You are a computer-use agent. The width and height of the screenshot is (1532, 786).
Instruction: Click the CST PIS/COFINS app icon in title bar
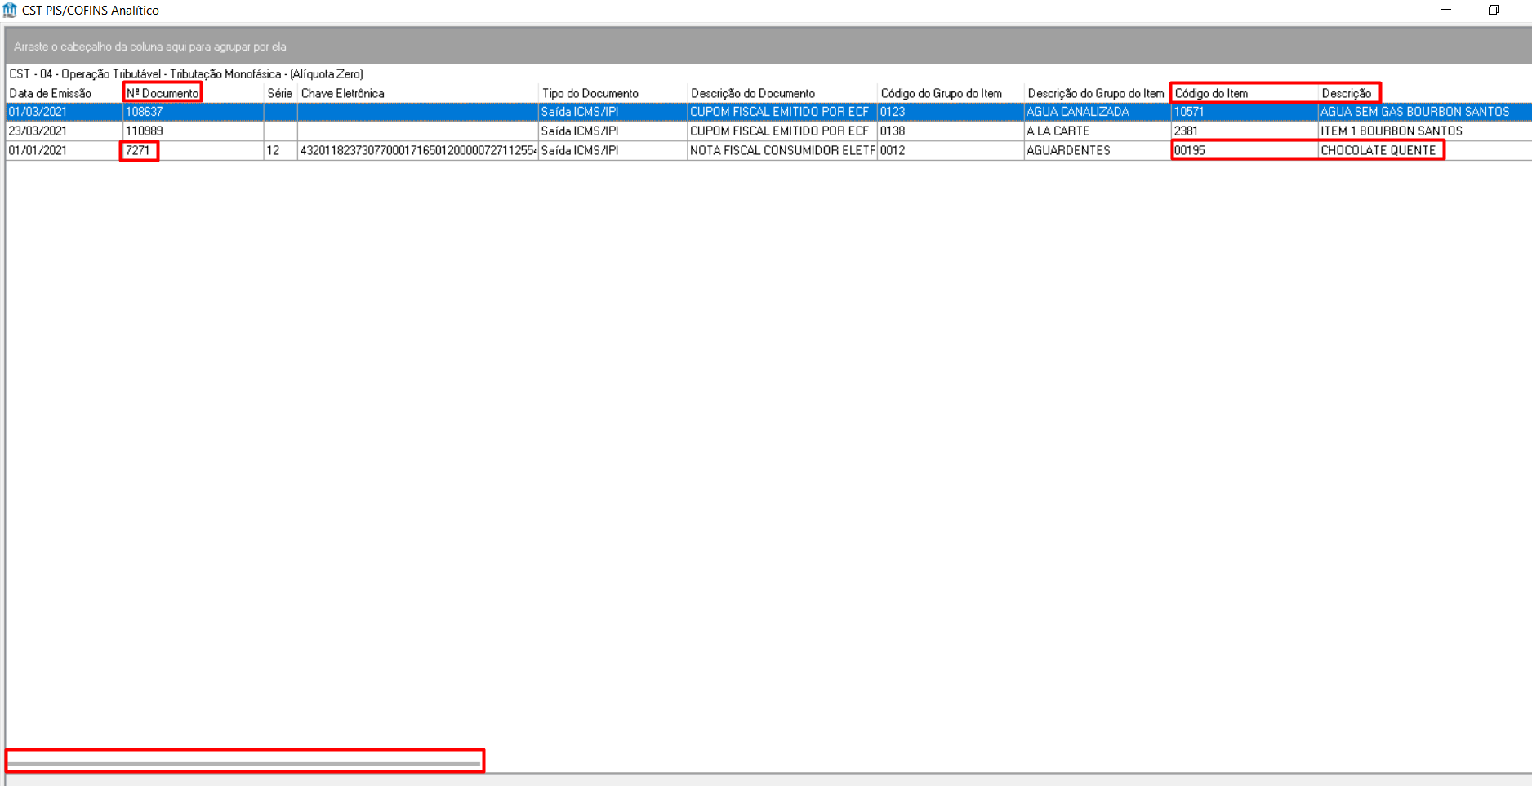tap(10, 10)
